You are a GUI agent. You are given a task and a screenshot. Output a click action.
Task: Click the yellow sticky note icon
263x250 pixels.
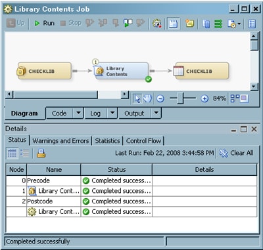[x=189, y=24]
